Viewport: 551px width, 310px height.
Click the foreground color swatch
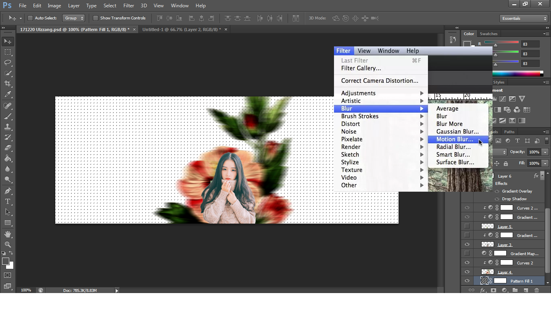click(x=6, y=262)
